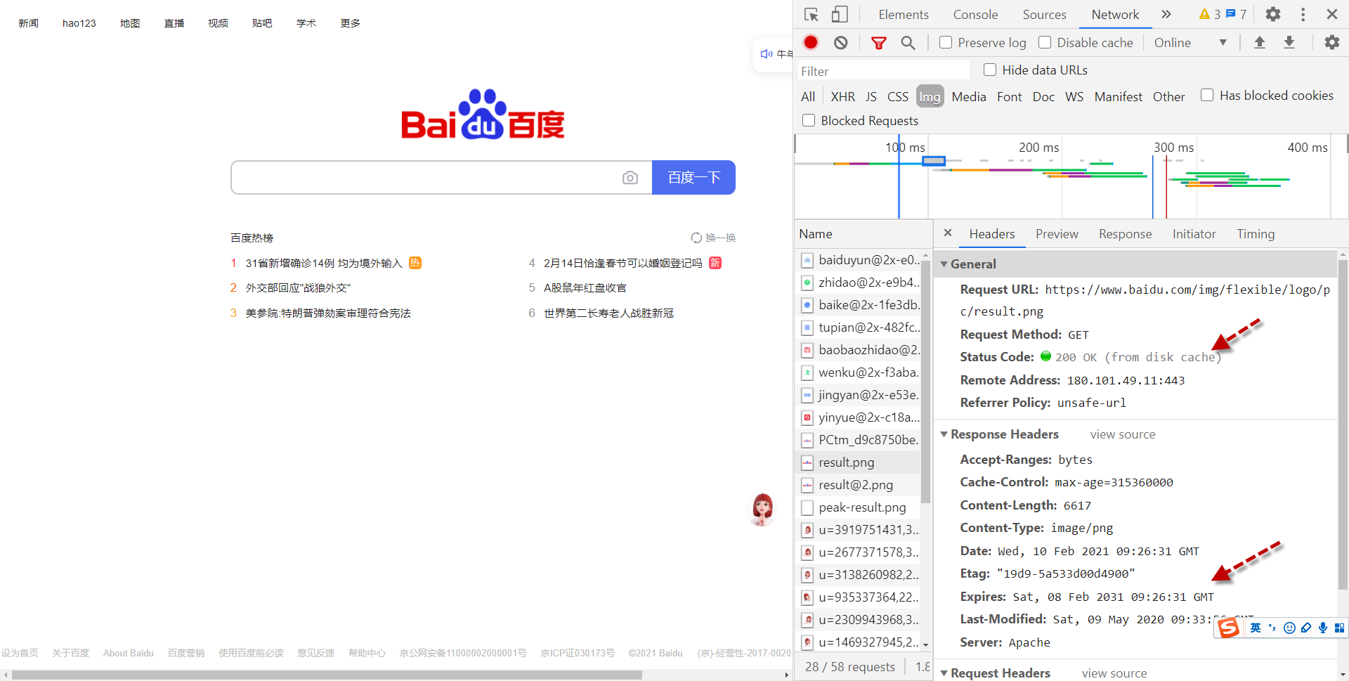Click the refresh hot list icon
The width and height of the screenshot is (1349, 681).
(696, 238)
